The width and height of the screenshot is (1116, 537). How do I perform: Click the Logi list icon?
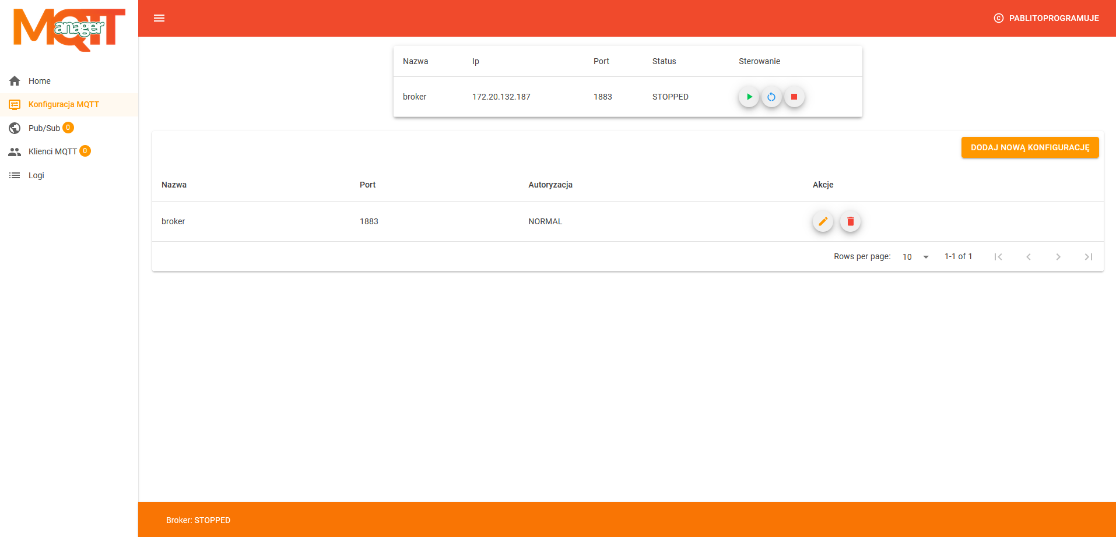pos(15,175)
